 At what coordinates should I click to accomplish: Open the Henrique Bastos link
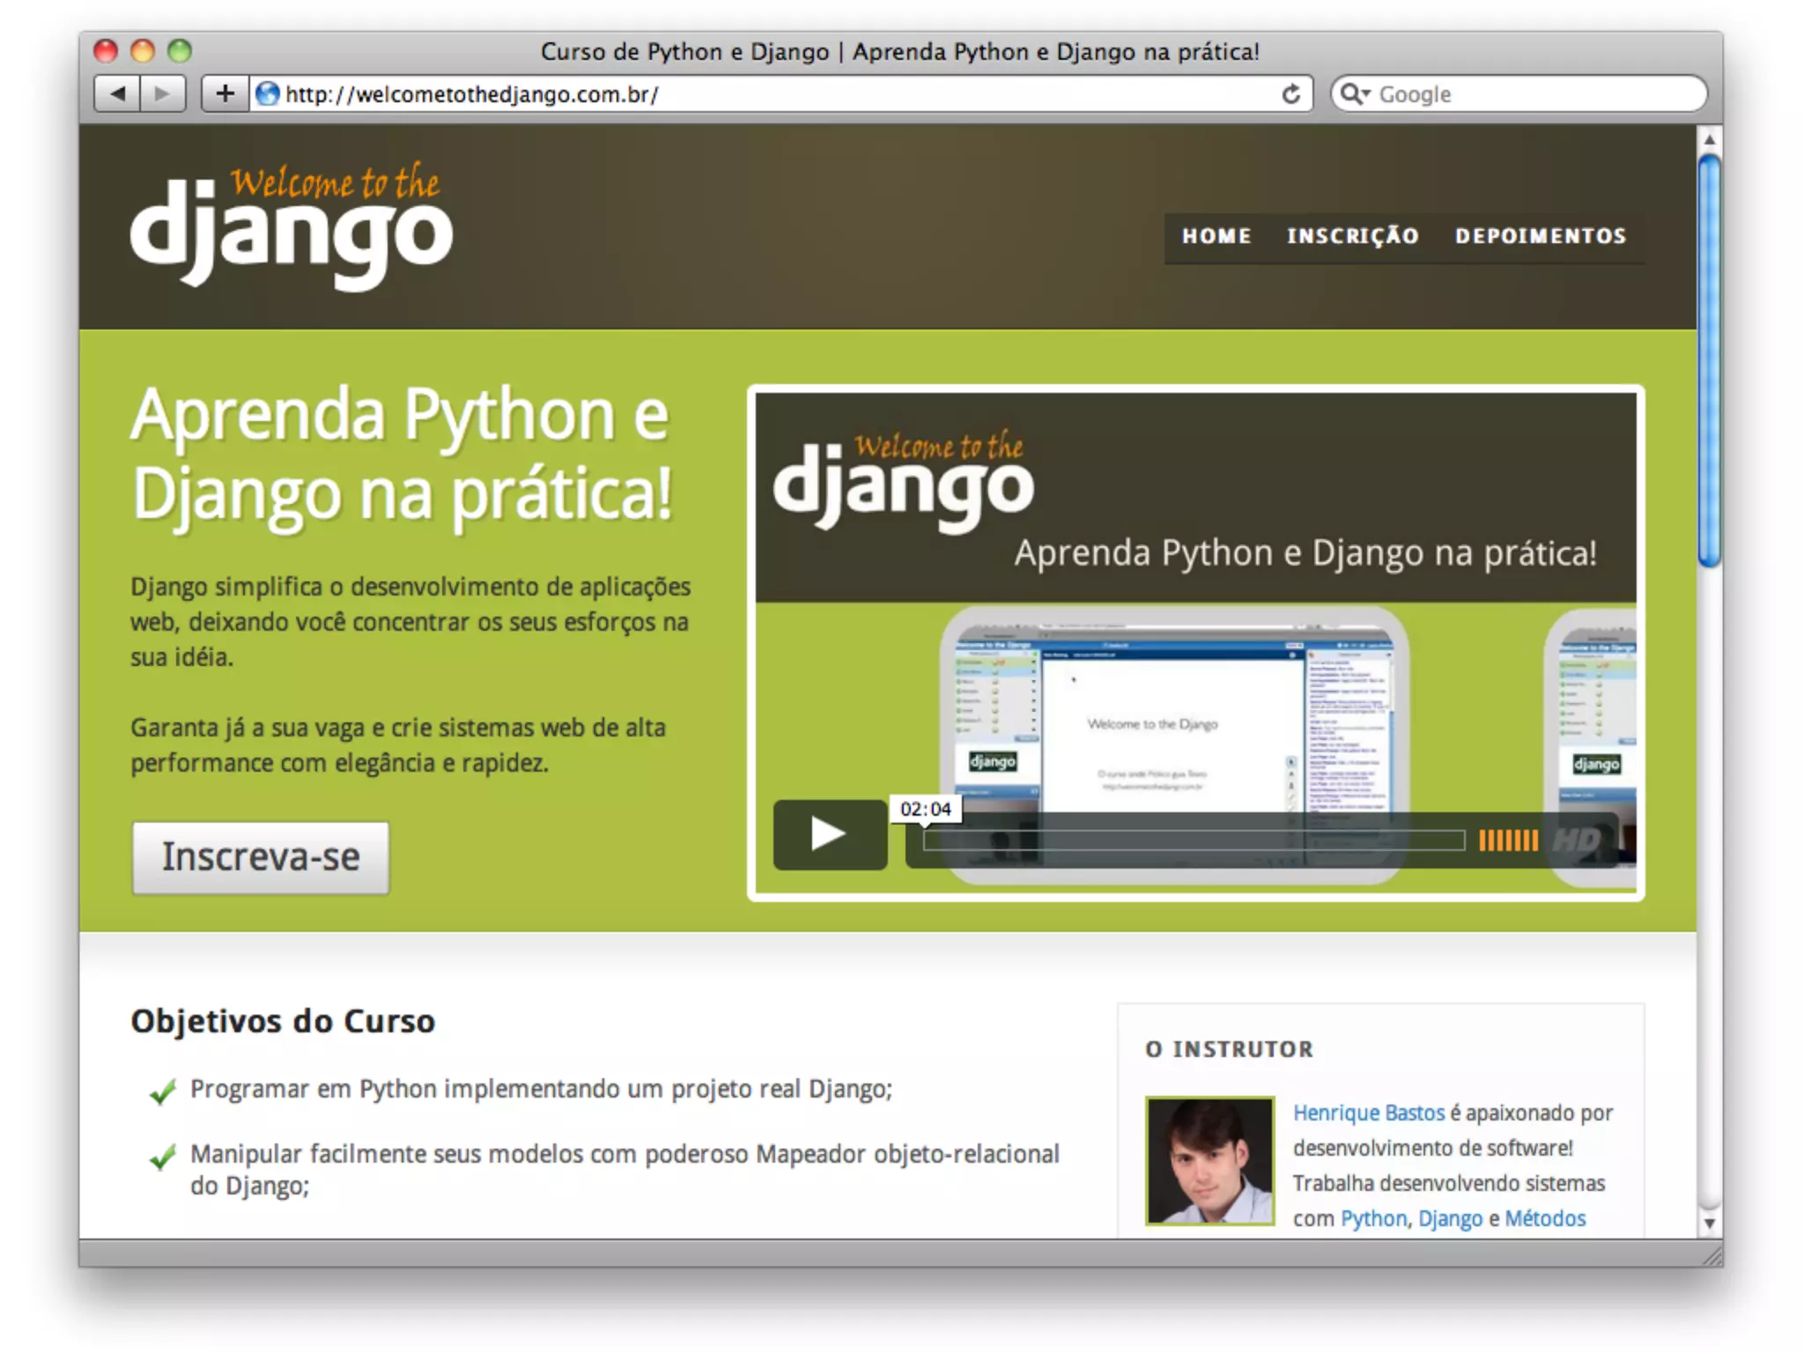point(1368,1113)
